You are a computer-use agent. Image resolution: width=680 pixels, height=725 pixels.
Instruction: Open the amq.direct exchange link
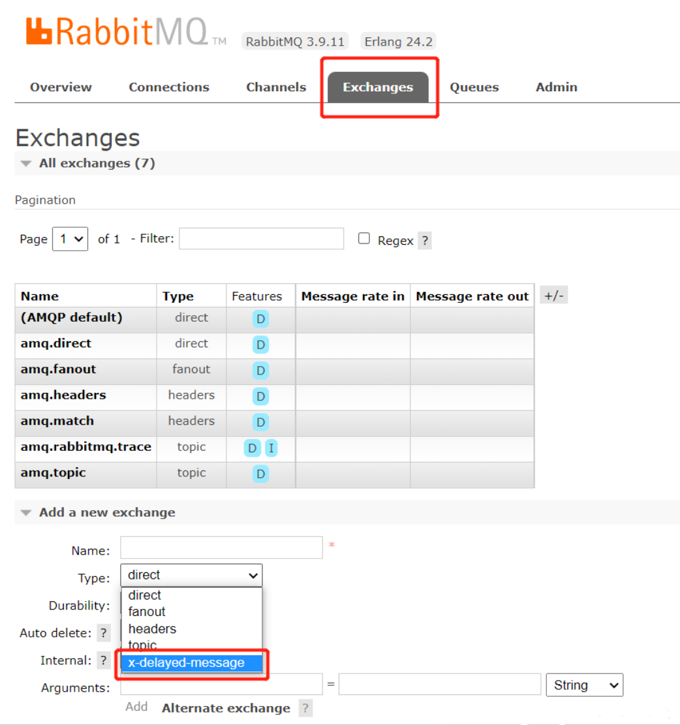tap(56, 343)
